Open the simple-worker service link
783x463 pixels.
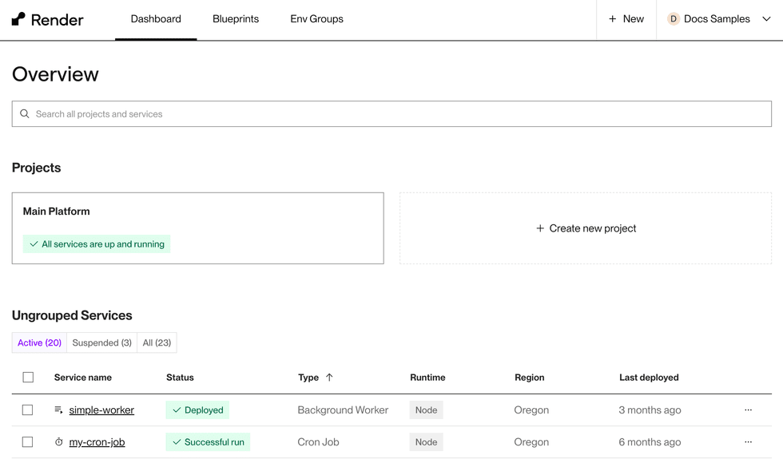pos(101,410)
